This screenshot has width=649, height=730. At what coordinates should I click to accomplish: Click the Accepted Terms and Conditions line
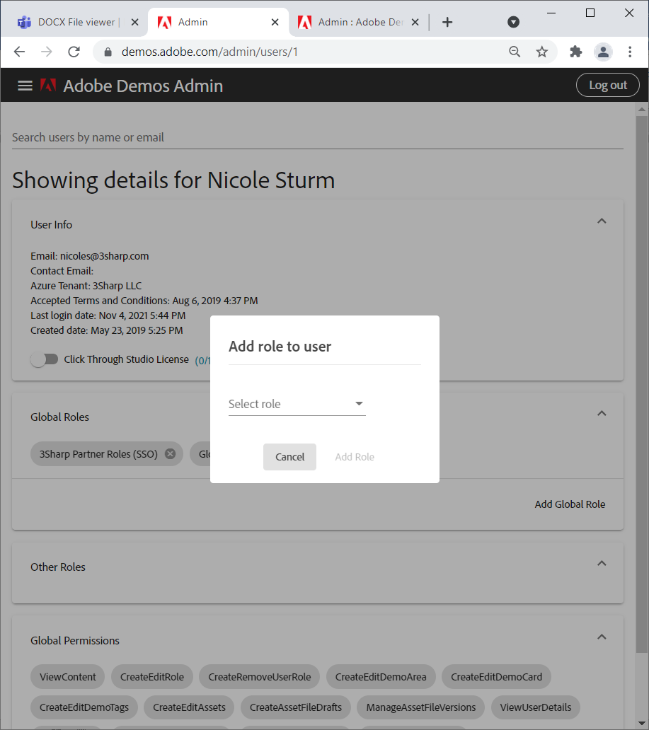[144, 301]
